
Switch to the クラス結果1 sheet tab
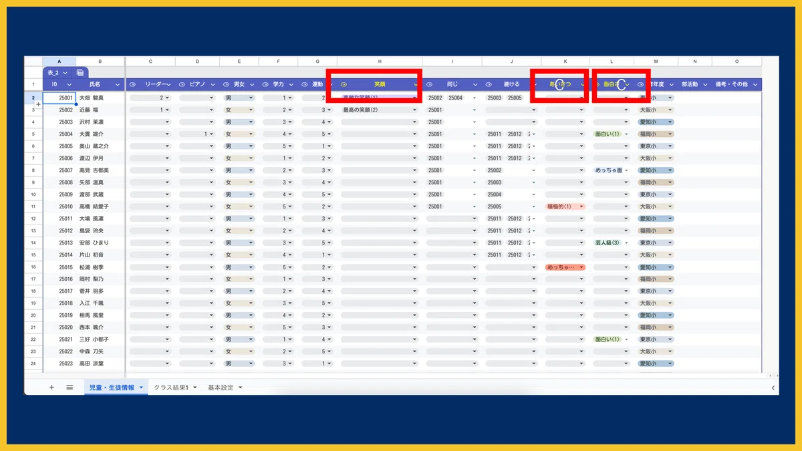(x=171, y=388)
